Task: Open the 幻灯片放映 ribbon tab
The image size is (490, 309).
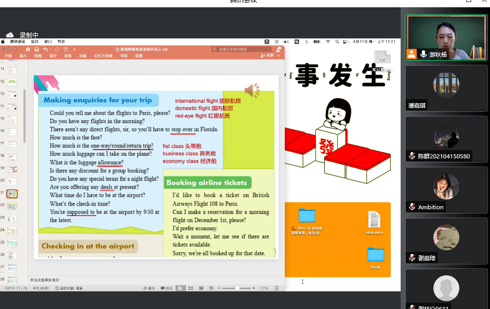Action: tap(103, 56)
